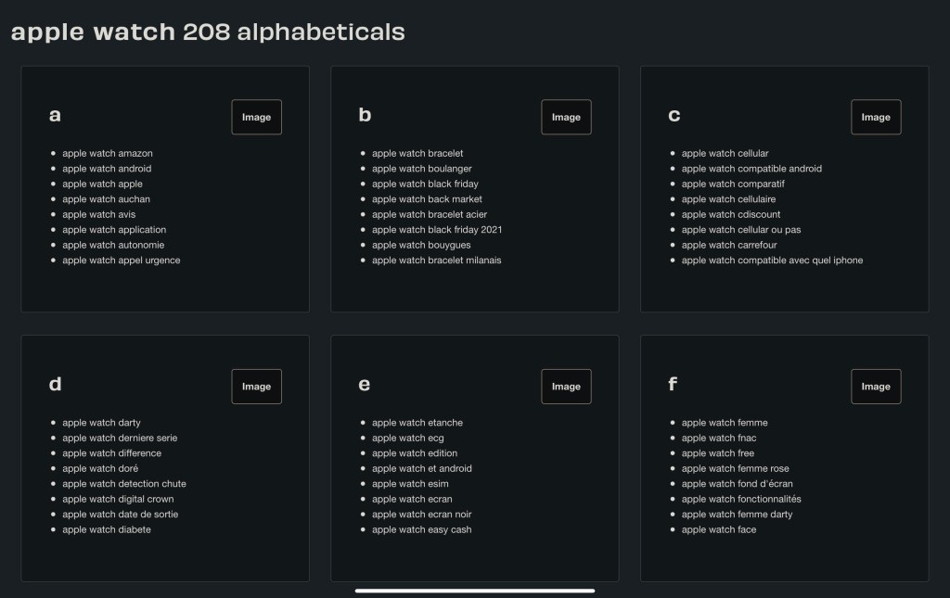
Task: Select 'apple watch cdiscount' keyword
Action: tap(731, 214)
